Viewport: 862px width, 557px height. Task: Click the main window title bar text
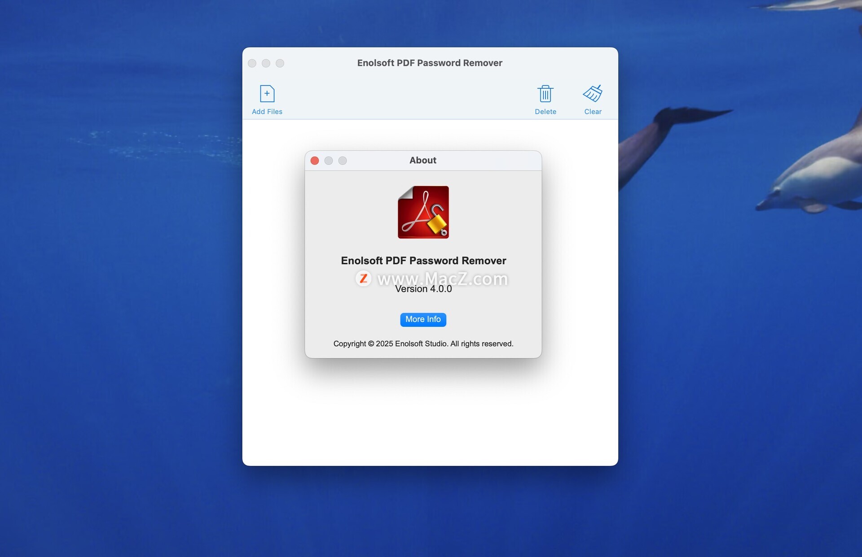(x=430, y=63)
